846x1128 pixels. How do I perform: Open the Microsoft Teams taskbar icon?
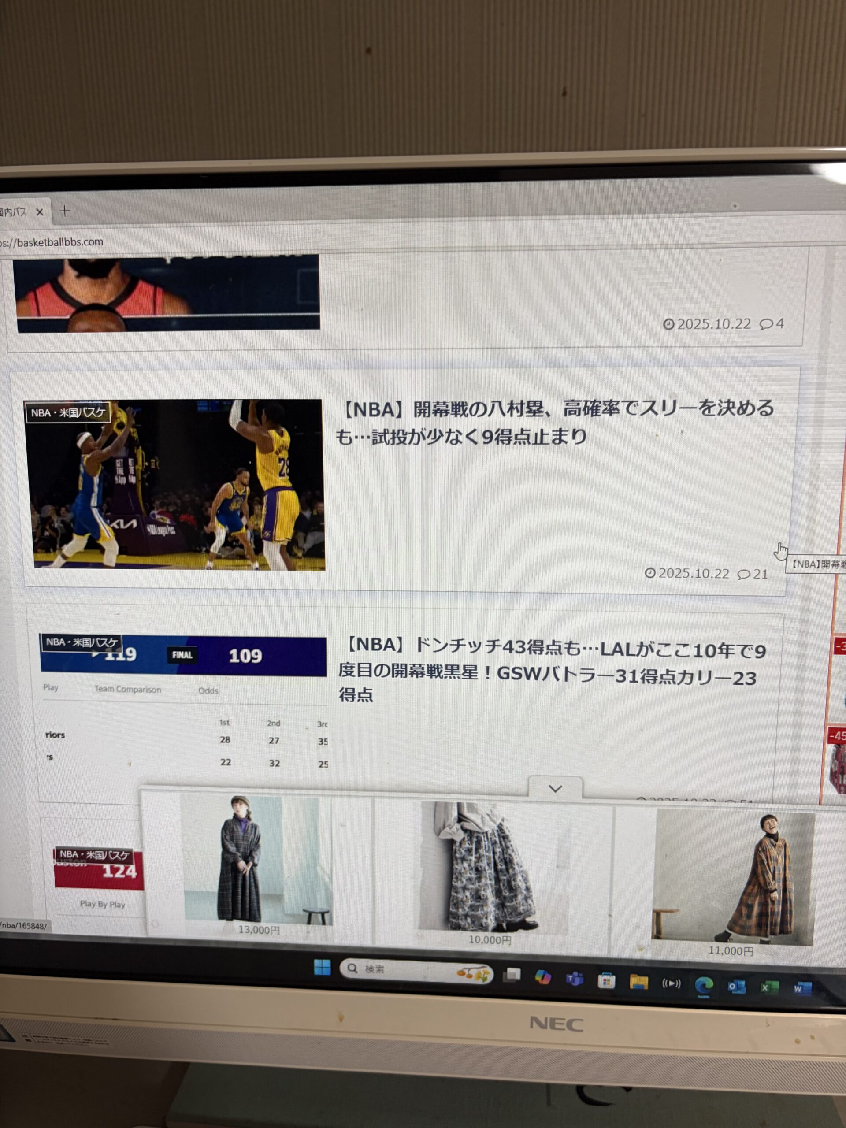(575, 979)
